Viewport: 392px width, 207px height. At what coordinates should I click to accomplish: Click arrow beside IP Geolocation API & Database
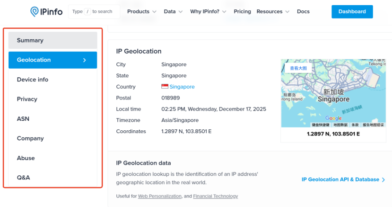(x=383, y=180)
